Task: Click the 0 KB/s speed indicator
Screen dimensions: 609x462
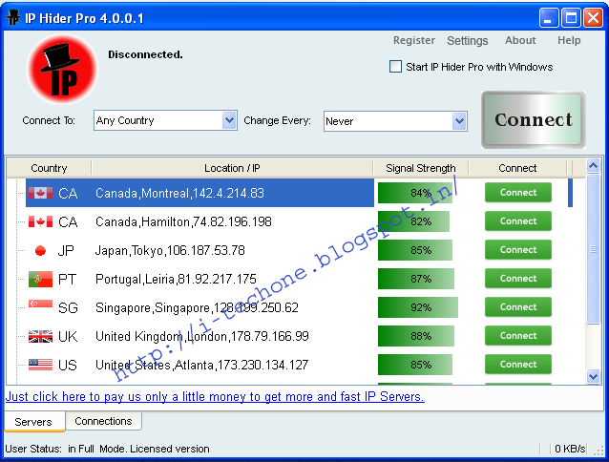Action: point(569,449)
